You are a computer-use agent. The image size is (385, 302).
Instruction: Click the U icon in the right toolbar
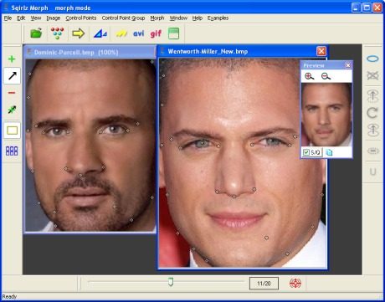[373, 171]
